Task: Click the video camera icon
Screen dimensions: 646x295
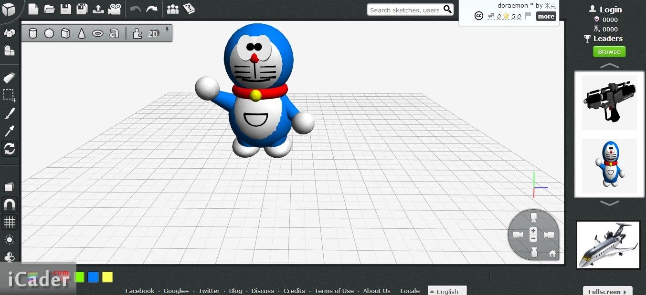Action: pyautogui.click(x=114, y=9)
